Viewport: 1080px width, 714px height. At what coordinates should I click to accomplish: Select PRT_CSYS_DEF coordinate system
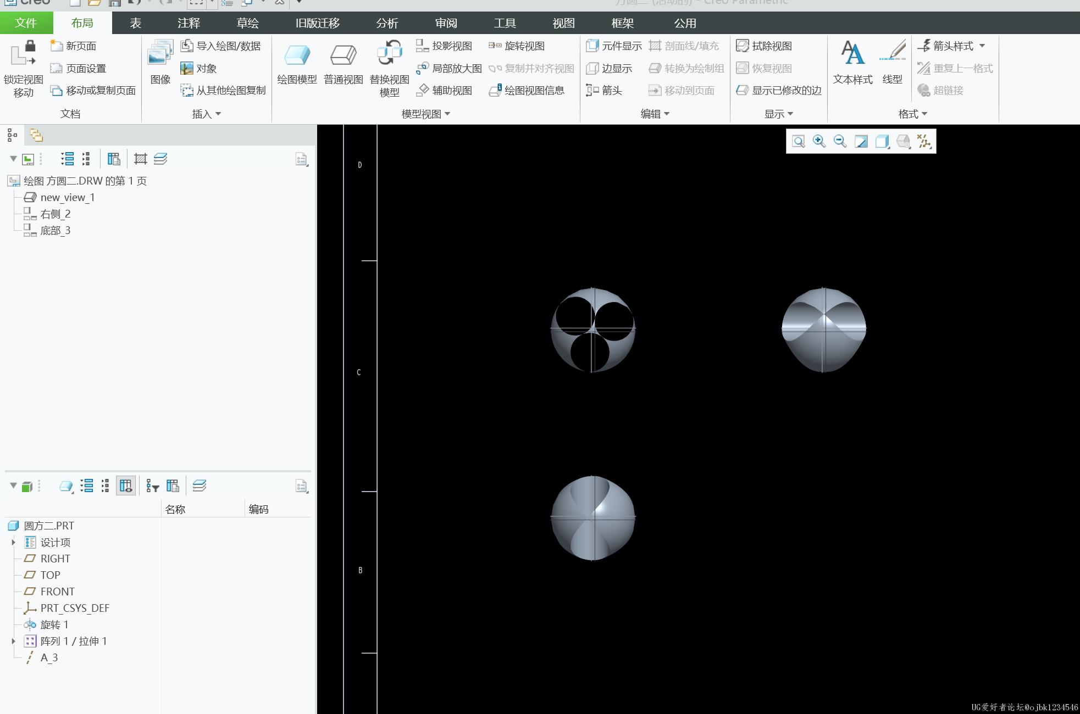[x=67, y=609]
